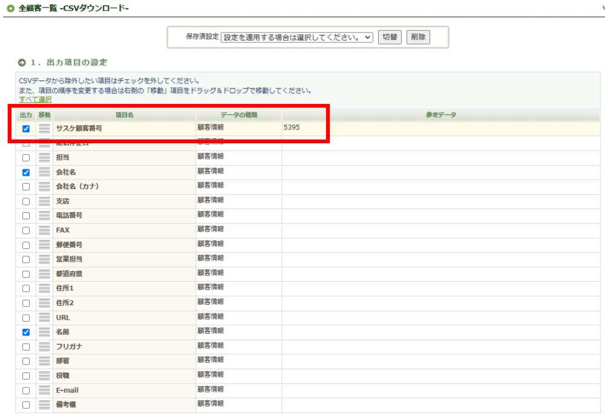The height and width of the screenshot is (414, 605).
Task: Check the E-mail output checkbox
Action: [26, 390]
